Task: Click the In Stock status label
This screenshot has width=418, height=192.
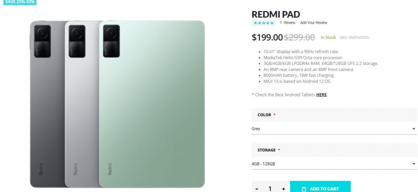Action: (328, 38)
